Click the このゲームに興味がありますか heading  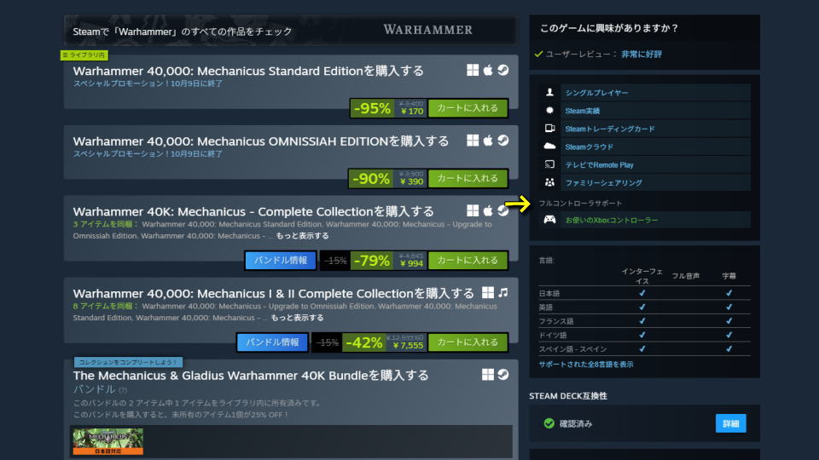click(608, 28)
